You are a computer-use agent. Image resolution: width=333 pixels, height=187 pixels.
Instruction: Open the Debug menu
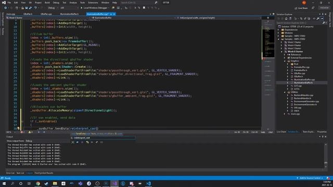click(56, 3)
